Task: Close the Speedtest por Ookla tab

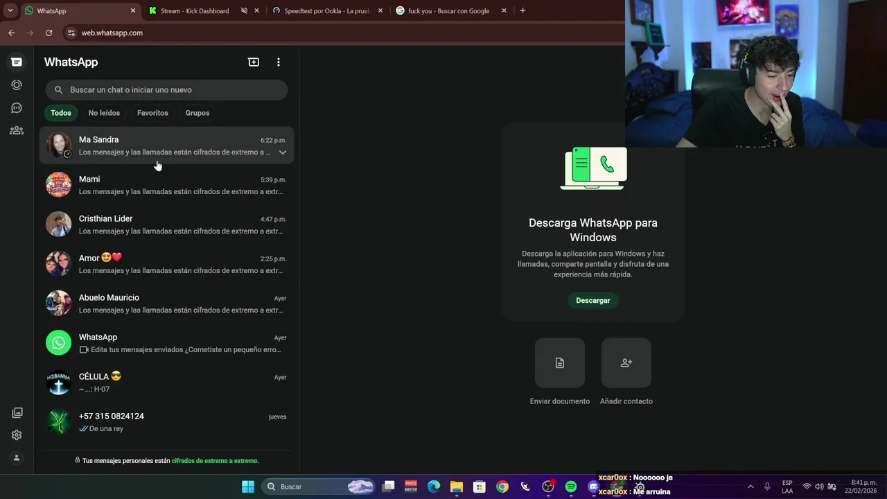Action: coord(380,11)
